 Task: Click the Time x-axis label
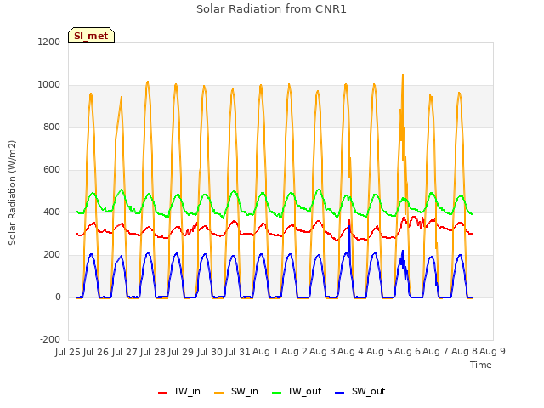[481, 365]
